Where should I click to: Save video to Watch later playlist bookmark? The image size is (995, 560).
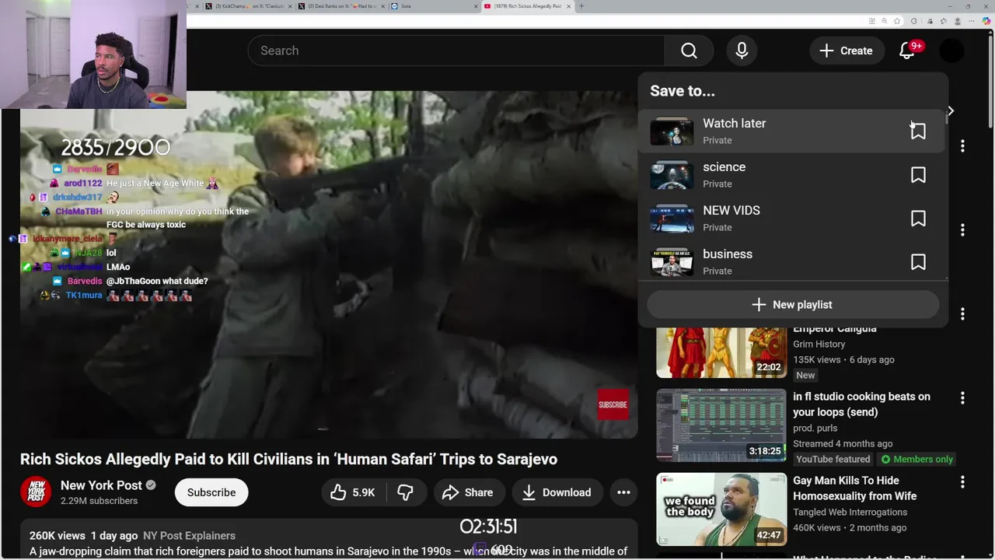[x=918, y=131]
